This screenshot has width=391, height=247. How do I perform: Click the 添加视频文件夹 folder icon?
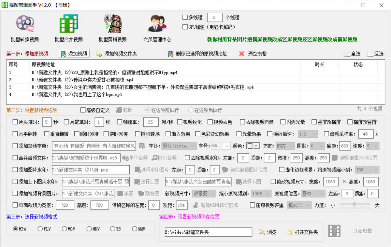tap(99, 54)
